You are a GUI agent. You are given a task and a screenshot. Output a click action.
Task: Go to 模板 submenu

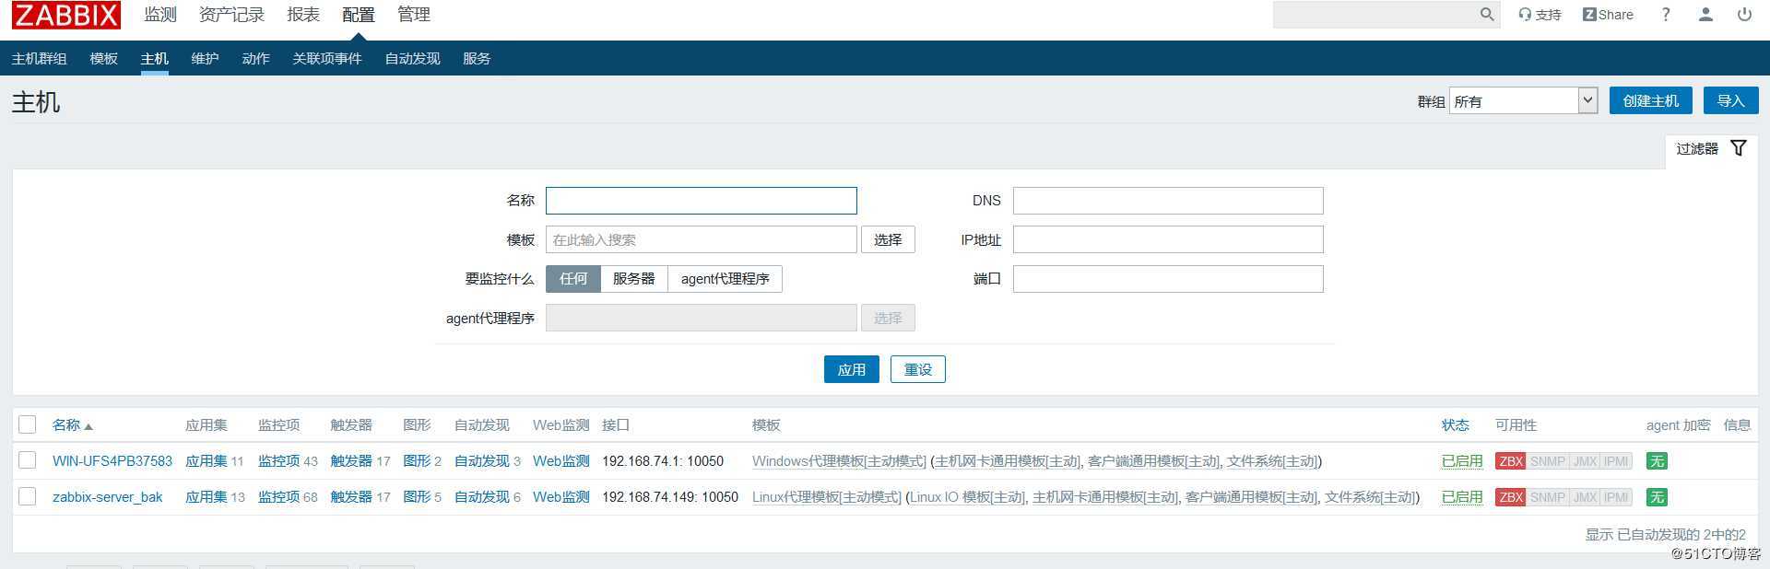(x=104, y=58)
